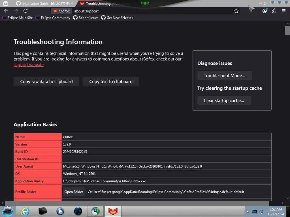Click the Build ID value 20241028192013
This screenshot has height=217, width=290.
[75, 152]
